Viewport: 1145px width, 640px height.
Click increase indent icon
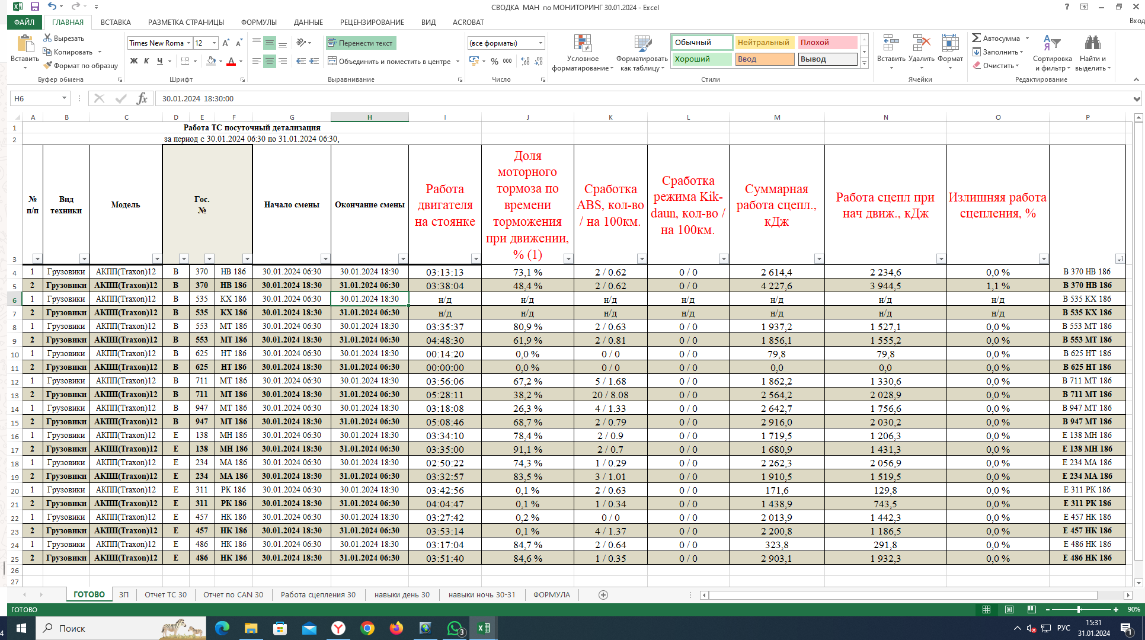(x=314, y=61)
